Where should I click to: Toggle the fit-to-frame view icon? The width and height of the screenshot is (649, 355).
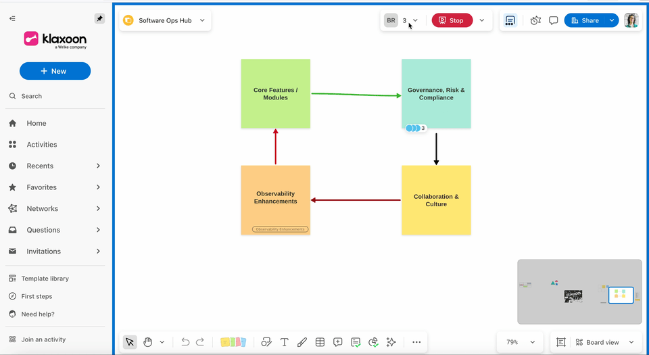[560, 342]
